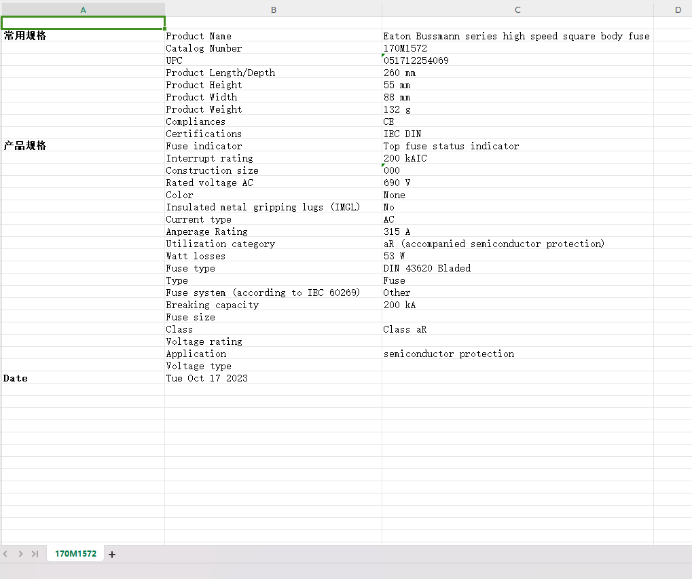The image size is (692, 579).
Task: Select column C header
Action: [517, 10]
